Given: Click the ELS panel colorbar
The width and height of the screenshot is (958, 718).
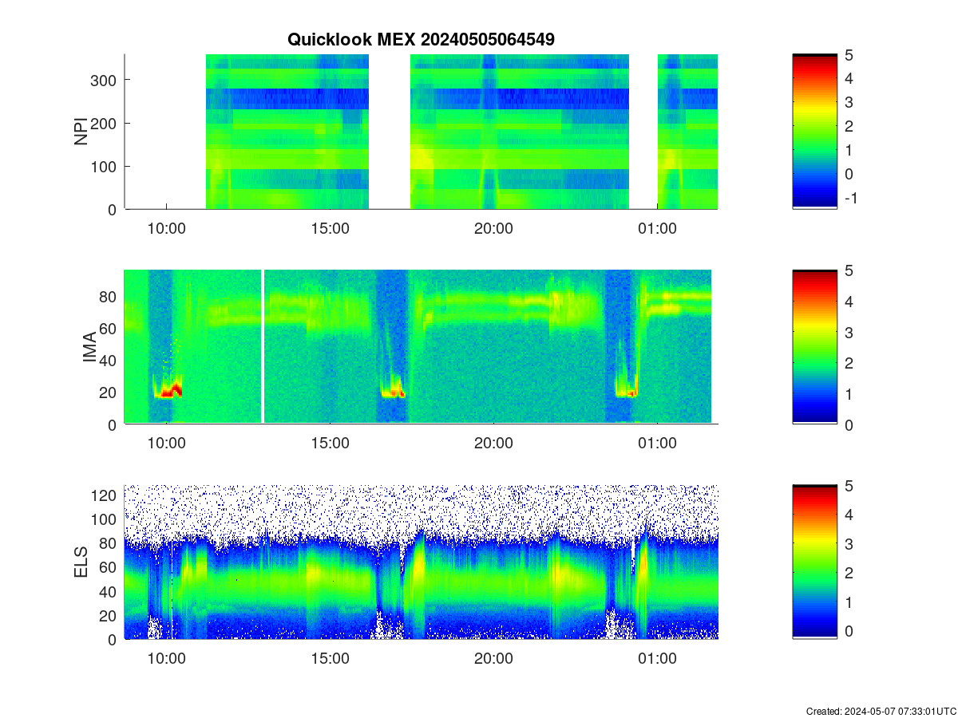Looking at the screenshot, I should pyautogui.click(x=814, y=562).
